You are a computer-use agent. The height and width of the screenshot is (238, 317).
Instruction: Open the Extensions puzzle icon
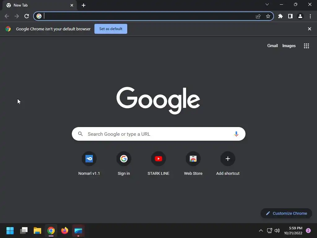click(x=280, y=16)
